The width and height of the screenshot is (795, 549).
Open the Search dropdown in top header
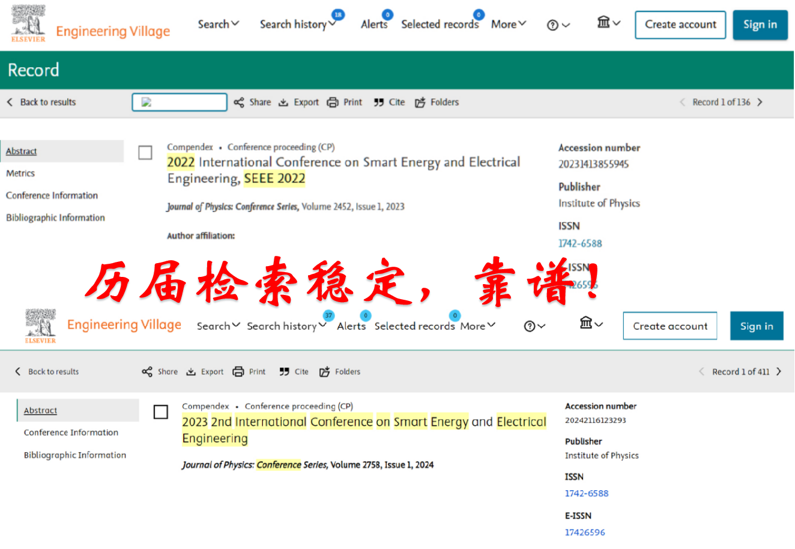pyautogui.click(x=219, y=24)
